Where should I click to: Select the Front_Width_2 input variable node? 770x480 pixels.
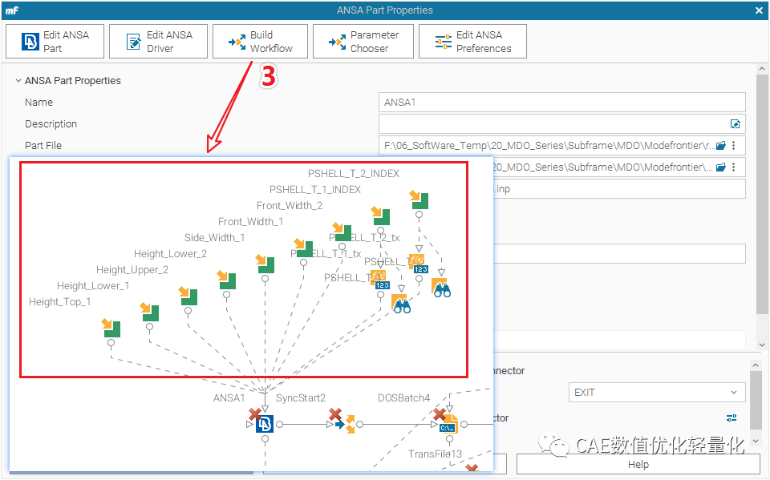coord(342,232)
